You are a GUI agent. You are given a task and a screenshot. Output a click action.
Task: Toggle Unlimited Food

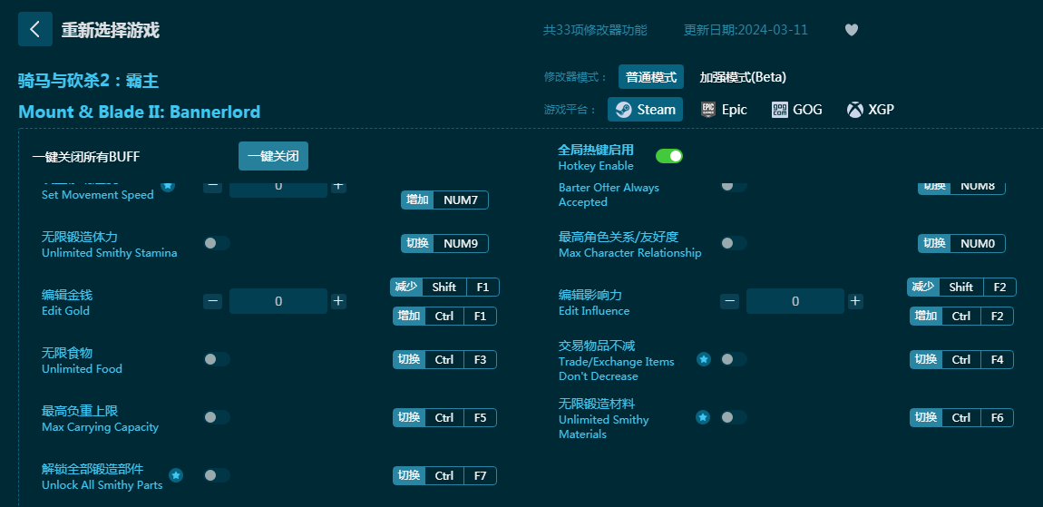217,359
